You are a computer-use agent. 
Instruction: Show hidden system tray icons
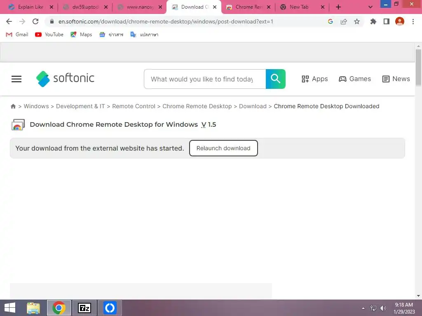[x=363, y=308]
